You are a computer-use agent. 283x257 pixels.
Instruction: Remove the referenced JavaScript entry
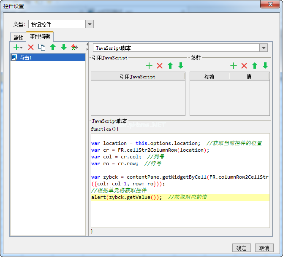[x=160, y=66]
